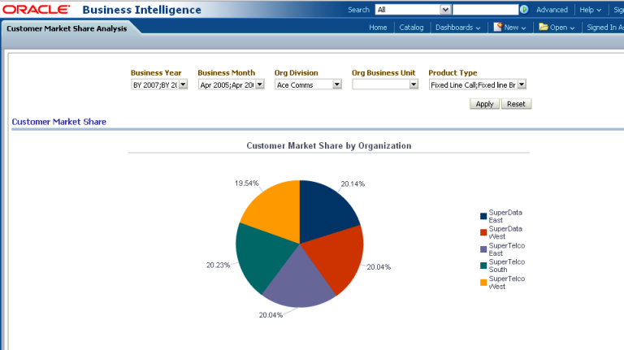
Task: Click the 19.54% pie label
Action: (x=246, y=184)
